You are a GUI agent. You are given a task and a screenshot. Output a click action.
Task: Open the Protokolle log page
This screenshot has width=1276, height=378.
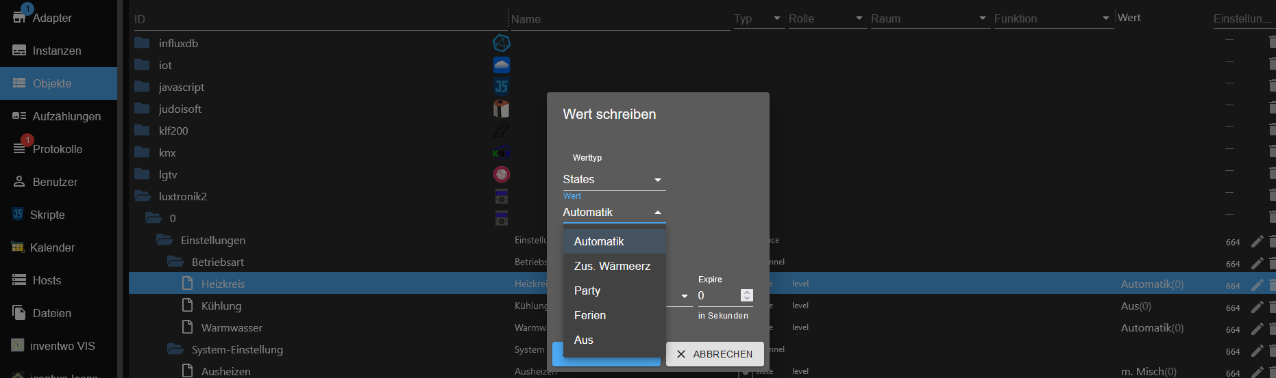pos(57,149)
